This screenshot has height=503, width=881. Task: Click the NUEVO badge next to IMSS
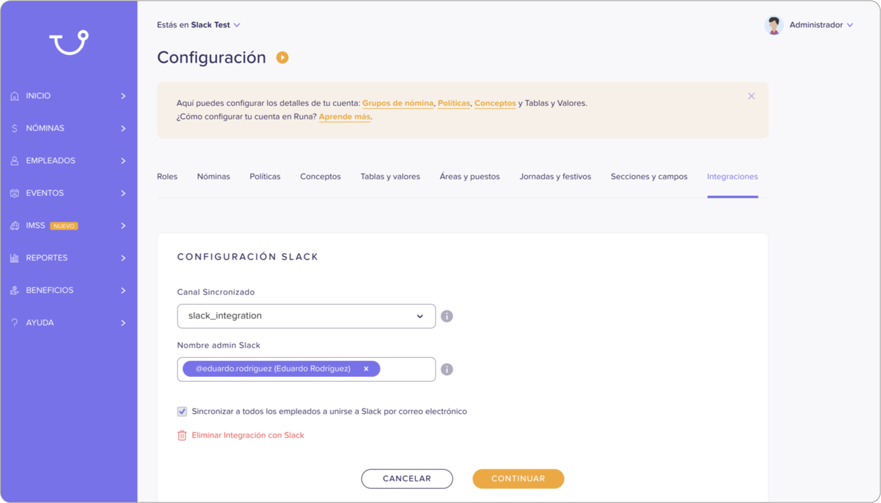pos(64,226)
